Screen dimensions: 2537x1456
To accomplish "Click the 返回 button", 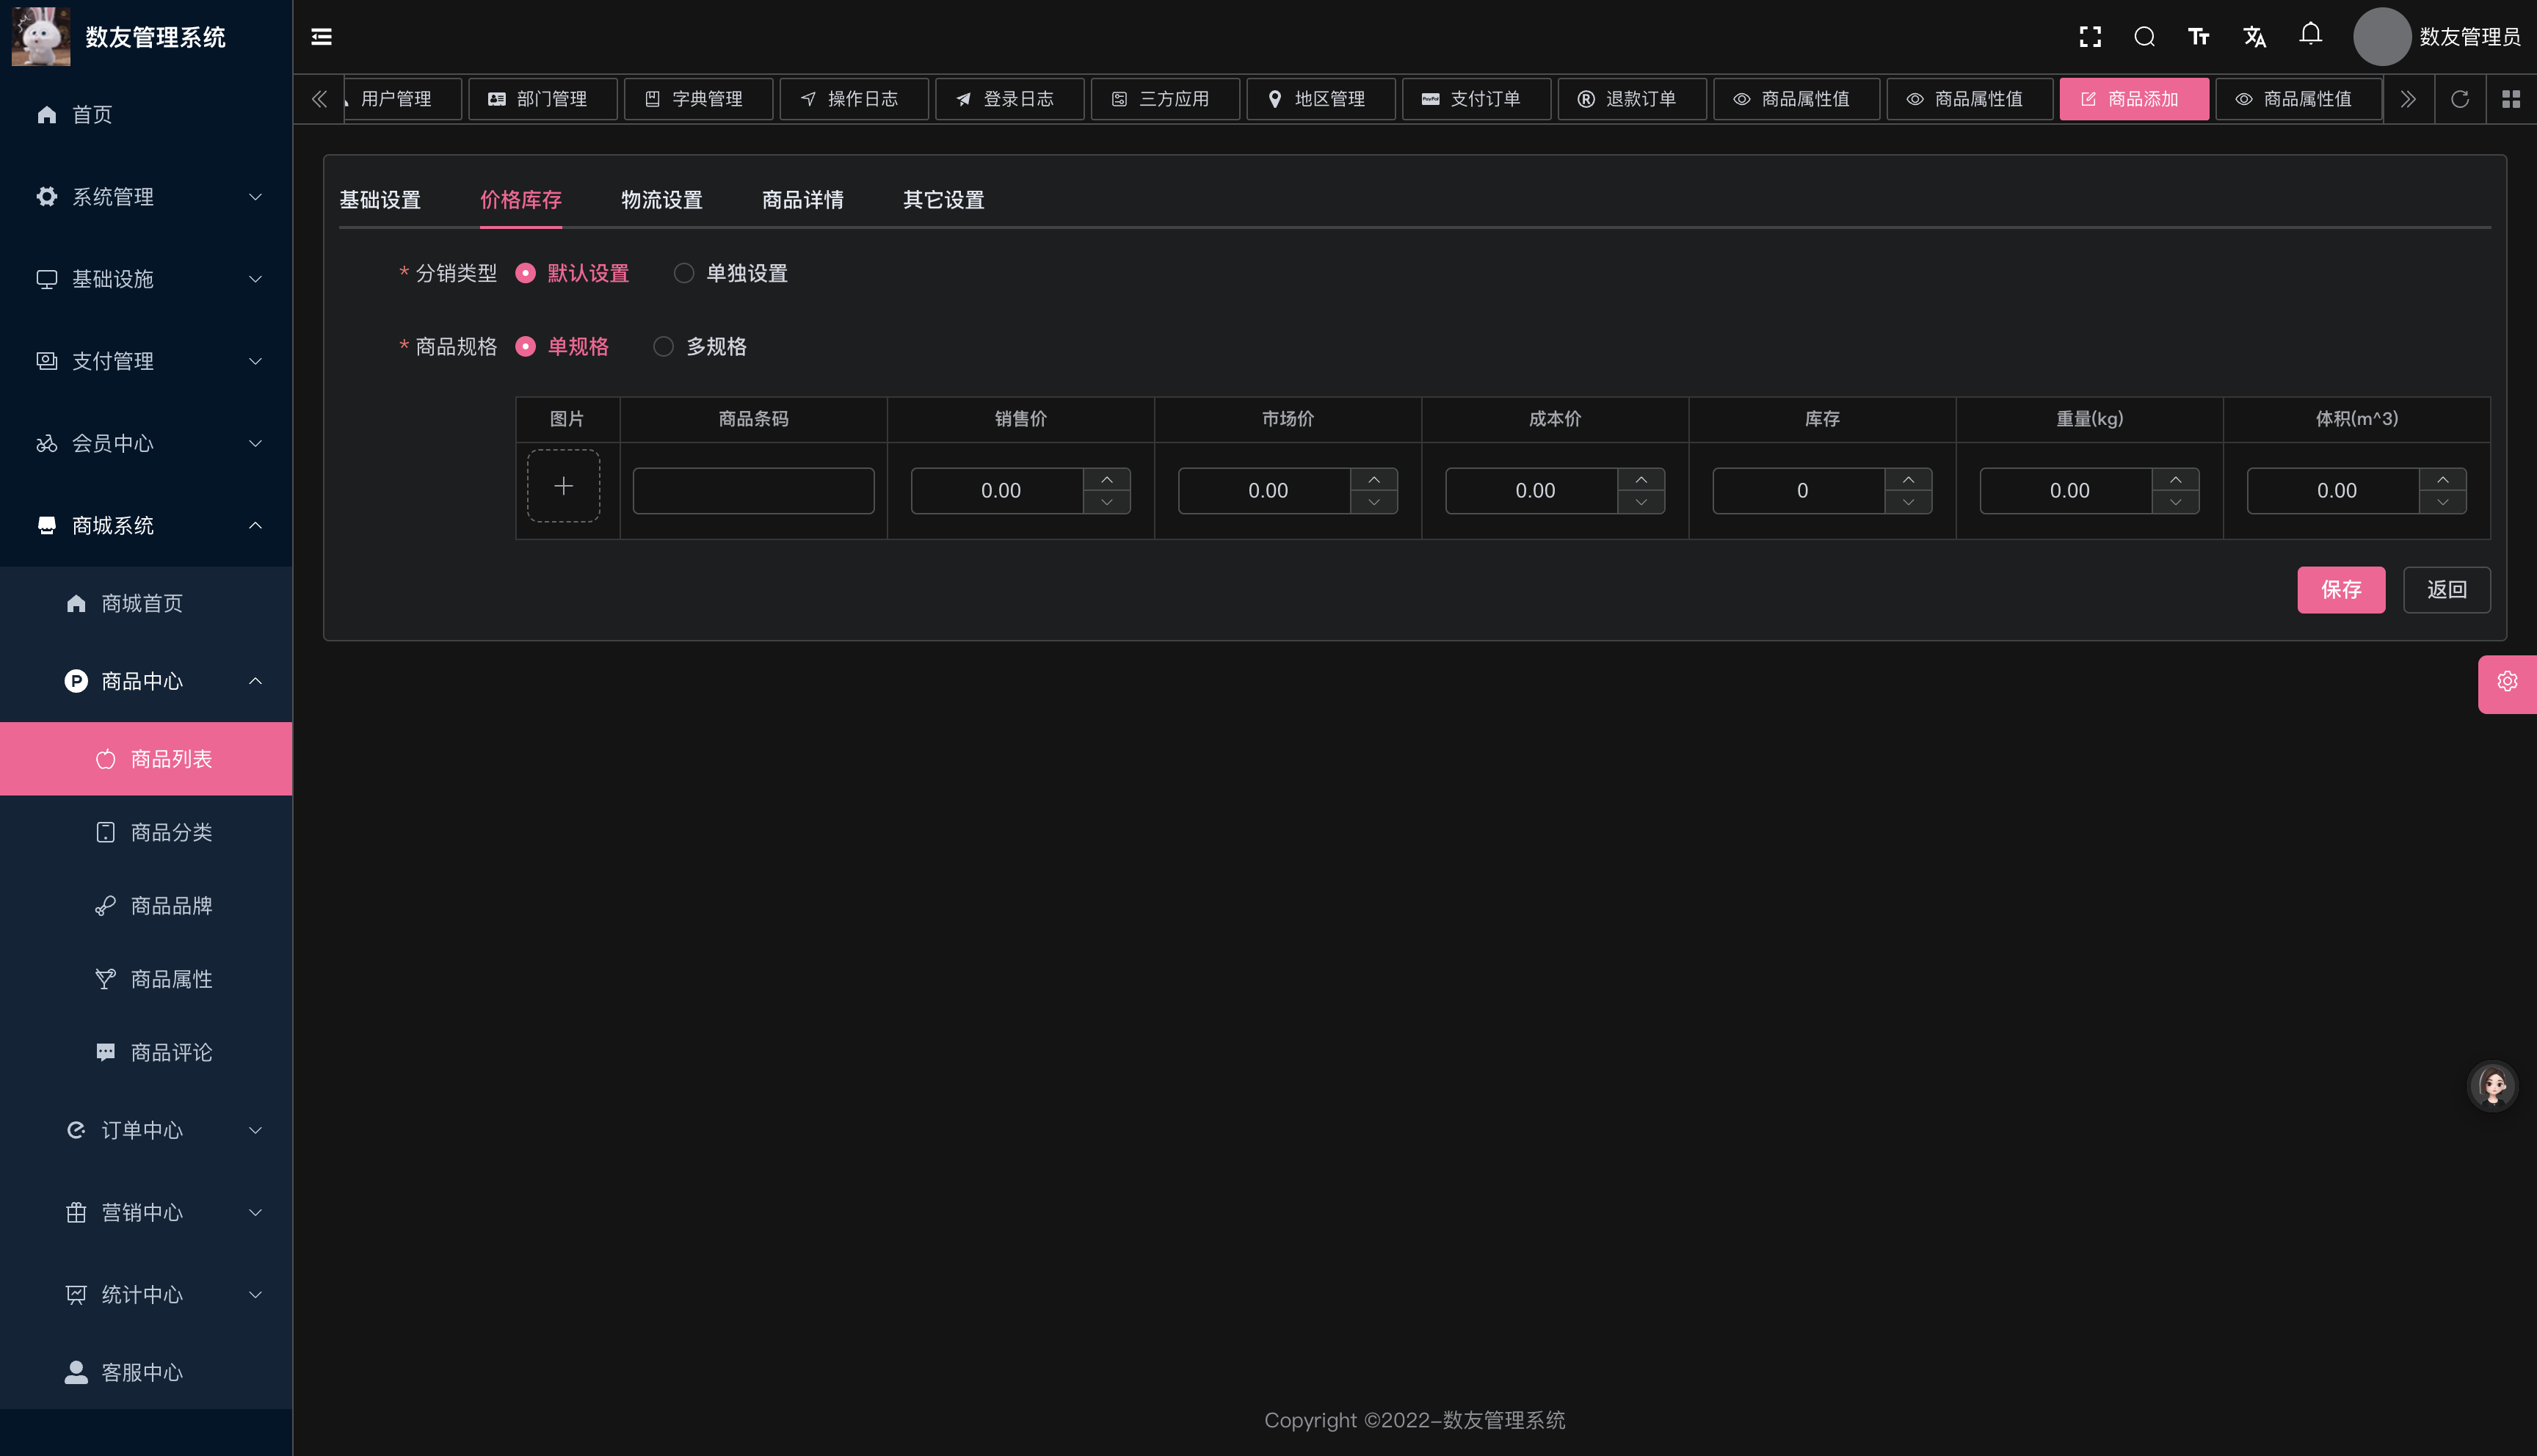I will [x=2446, y=589].
